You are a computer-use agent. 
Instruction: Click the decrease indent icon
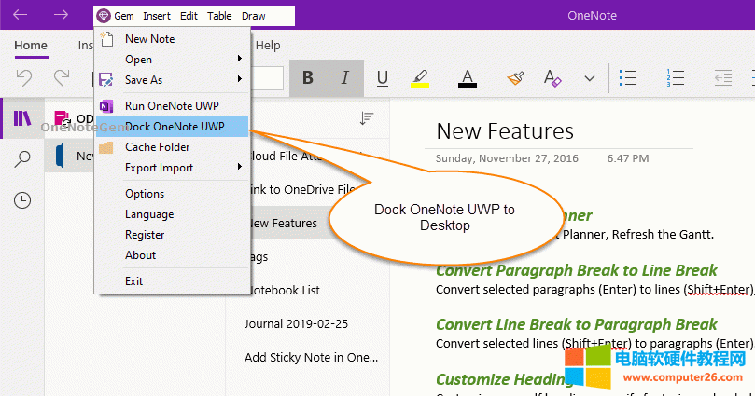point(722,77)
